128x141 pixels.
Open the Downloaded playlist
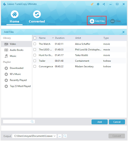pos(17,68)
